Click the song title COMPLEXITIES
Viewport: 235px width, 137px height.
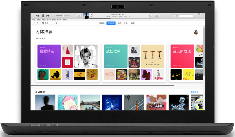tap(118, 15)
